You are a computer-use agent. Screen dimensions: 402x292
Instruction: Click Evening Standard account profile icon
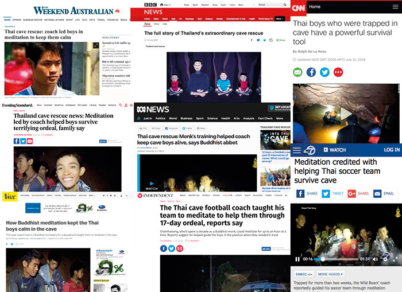126,106
